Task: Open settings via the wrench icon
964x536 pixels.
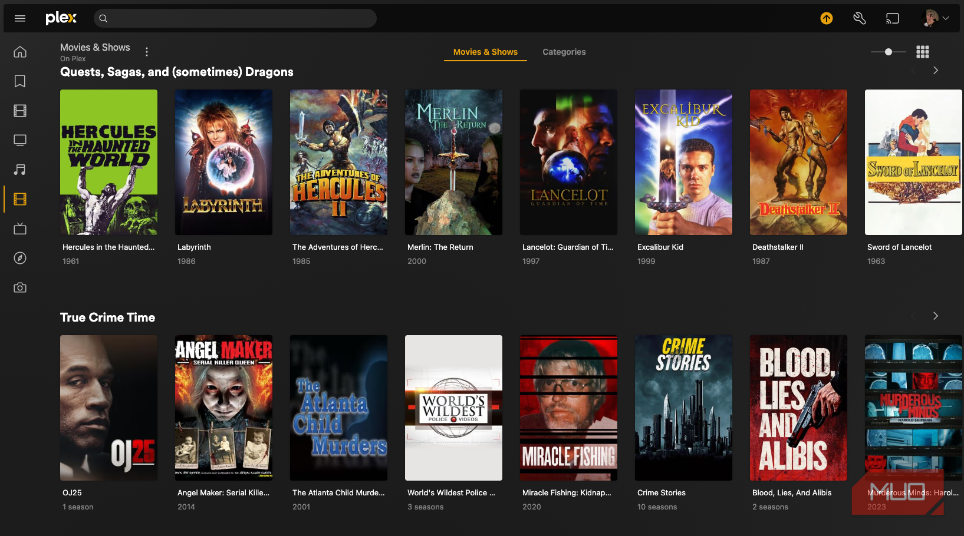Action: tap(860, 18)
